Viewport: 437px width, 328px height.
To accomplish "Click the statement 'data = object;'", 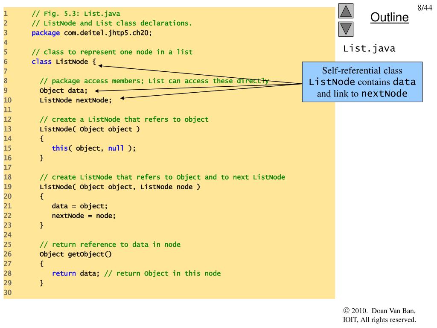I will pyautogui.click(x=80, y=206).
